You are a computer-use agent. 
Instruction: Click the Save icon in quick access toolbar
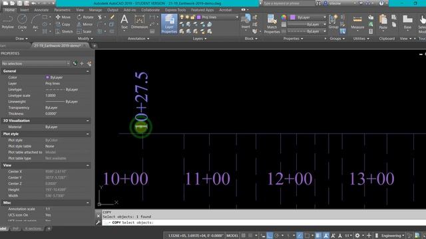coord(19,3)
